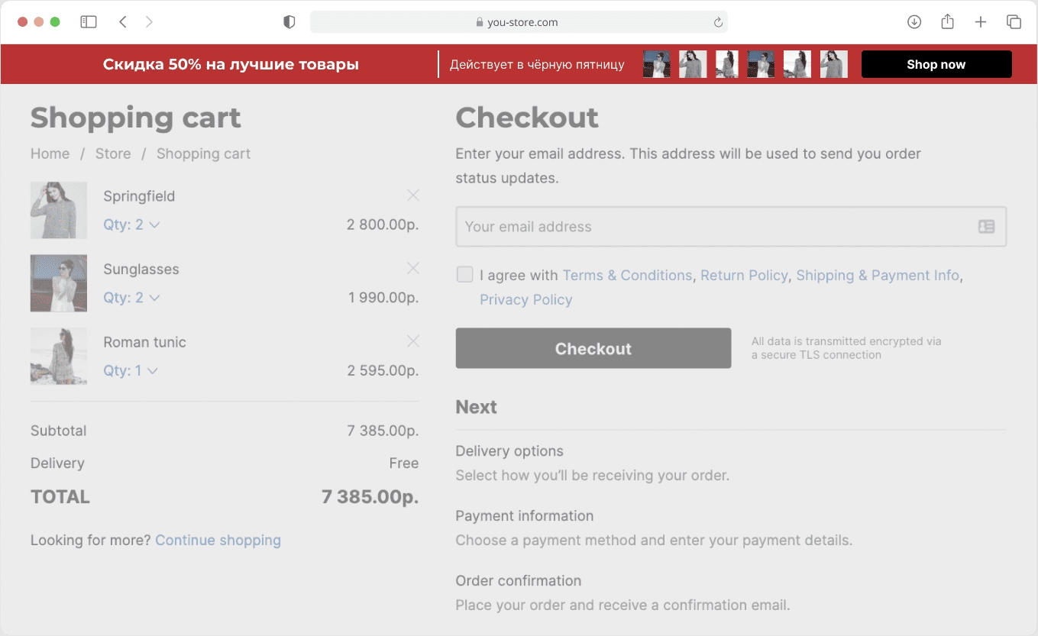The width and height of the screenshot is (1038, 636).
Task: Navigate to the Store breadcrumb
Action: point(113,153)
